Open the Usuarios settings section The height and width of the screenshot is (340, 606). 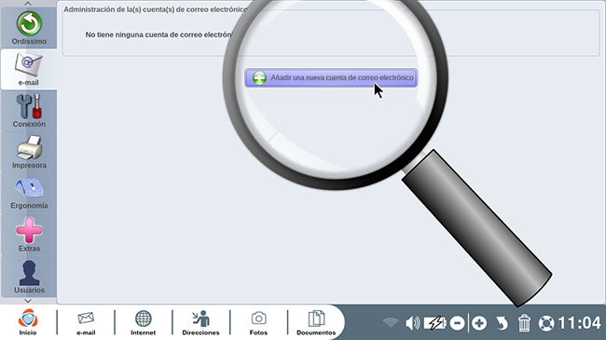[x=29, y=277]
